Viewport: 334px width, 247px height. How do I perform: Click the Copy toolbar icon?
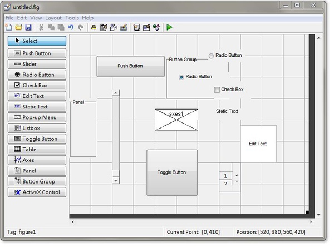coord(51,27)
